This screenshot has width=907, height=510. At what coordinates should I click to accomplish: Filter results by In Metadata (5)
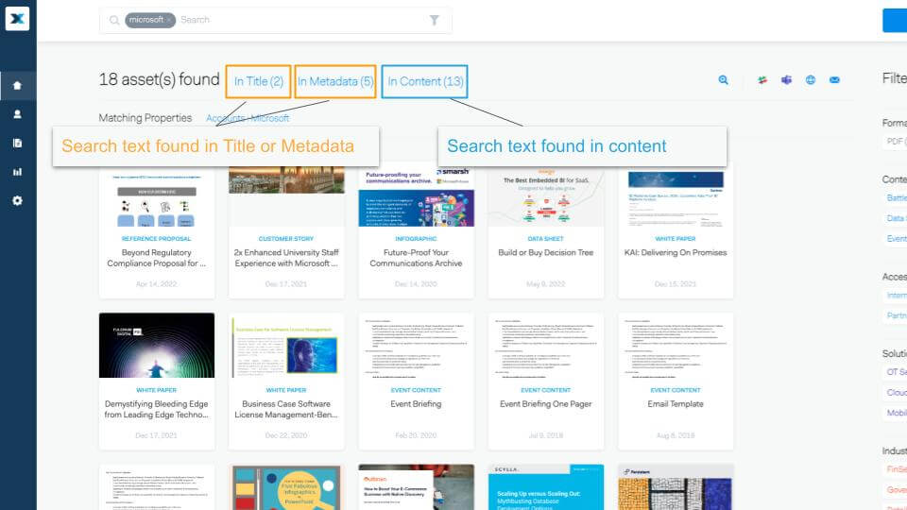(x=335, y=82)
